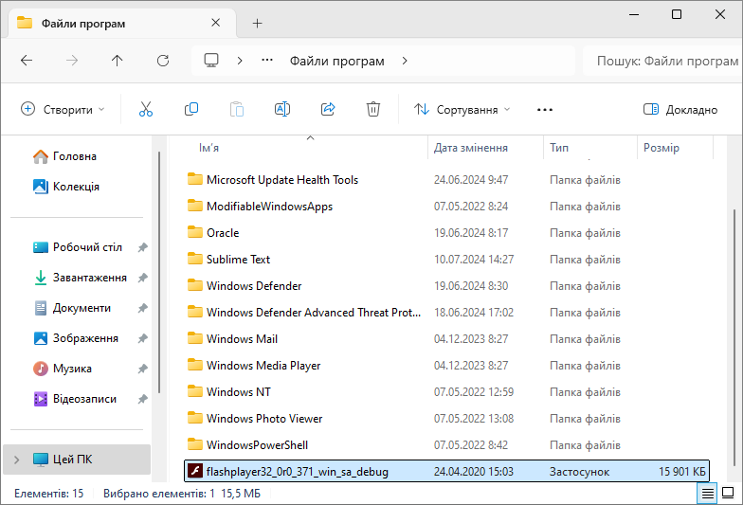Screen dimensions: 743x505
Task: Go back with the left arrow
Action: (x=27, y=61)
